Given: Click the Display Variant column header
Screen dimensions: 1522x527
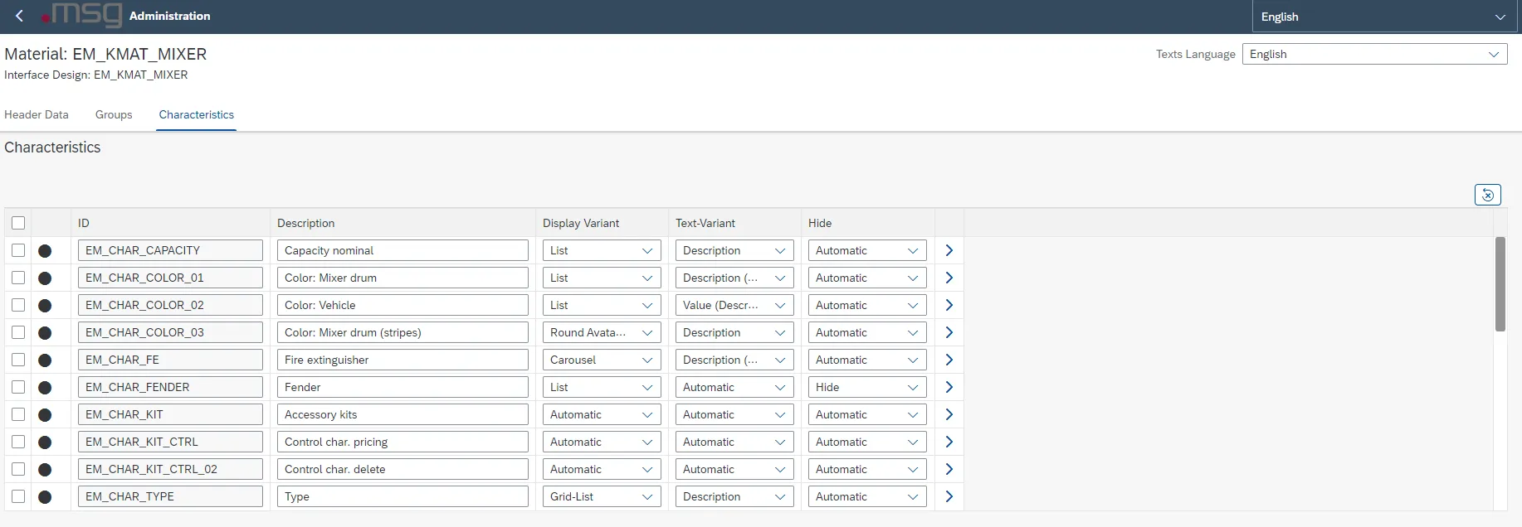Looking at the screenshot, I should pyautogui.click(x=581, y=223).
